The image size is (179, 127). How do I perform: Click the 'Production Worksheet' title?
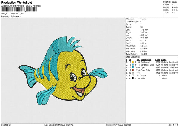(16, 2)
